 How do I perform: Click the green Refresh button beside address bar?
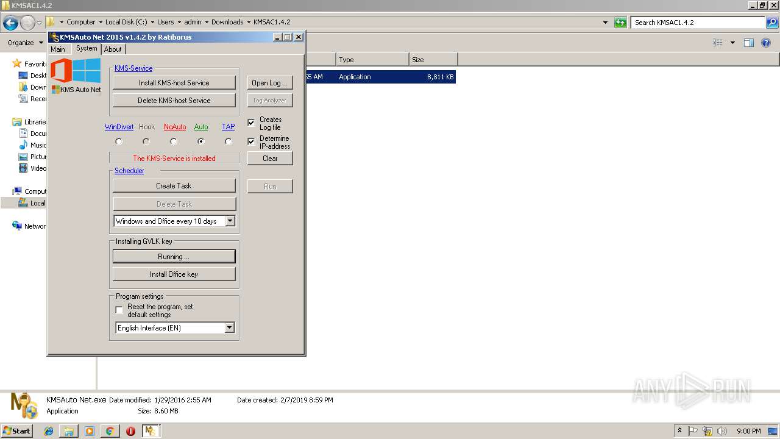[620, 23]
